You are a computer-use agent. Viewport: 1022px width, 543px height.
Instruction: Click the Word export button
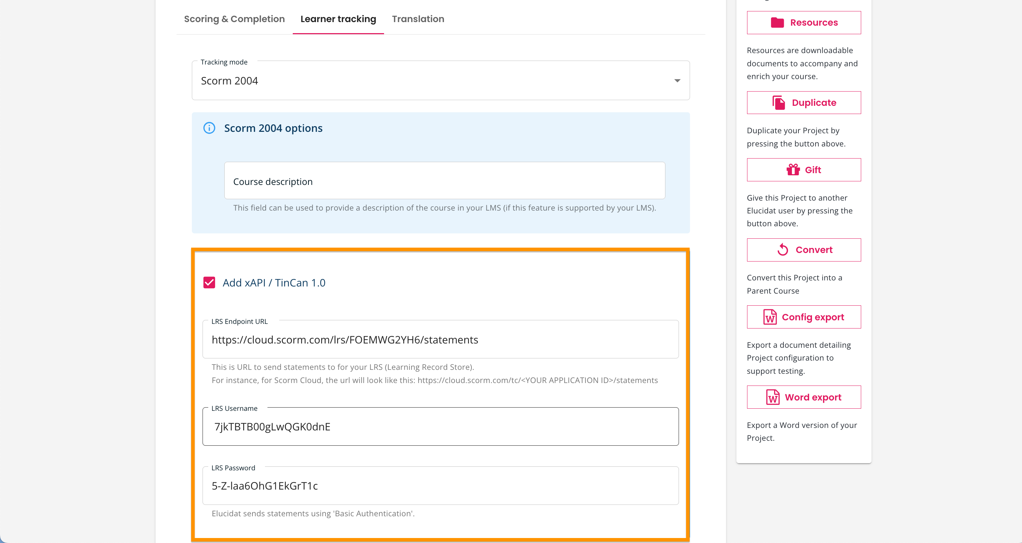pos(804,397)
